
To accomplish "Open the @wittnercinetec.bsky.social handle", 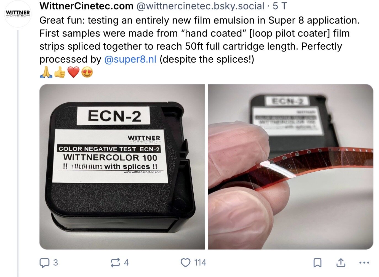I will (x=201, y=6).
